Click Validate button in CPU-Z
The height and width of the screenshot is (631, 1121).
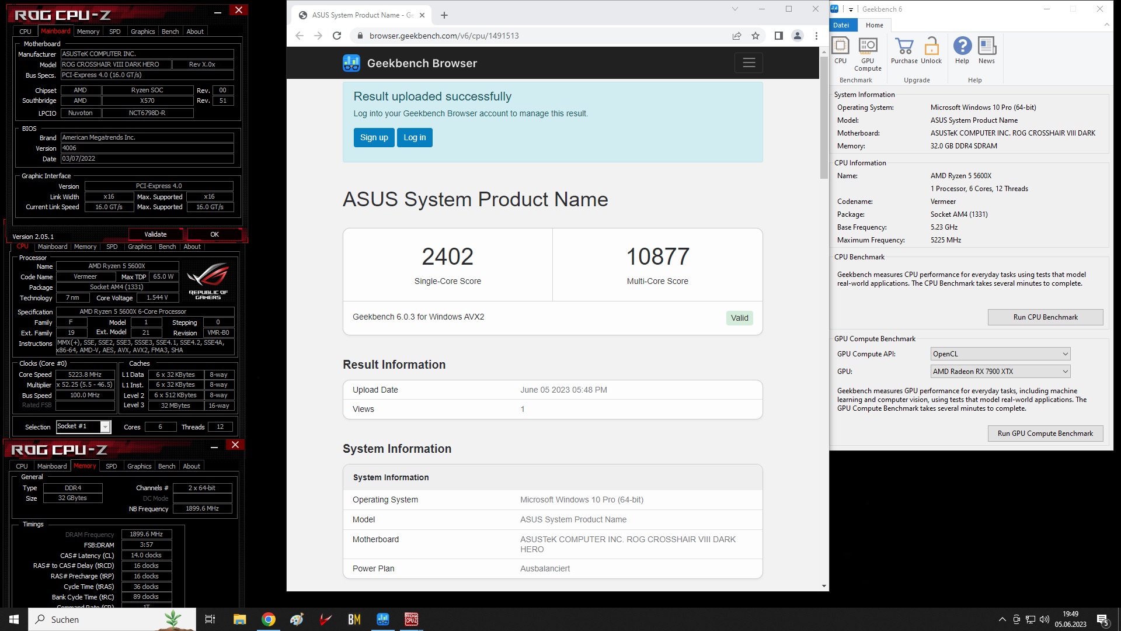[x=155, y=234]
